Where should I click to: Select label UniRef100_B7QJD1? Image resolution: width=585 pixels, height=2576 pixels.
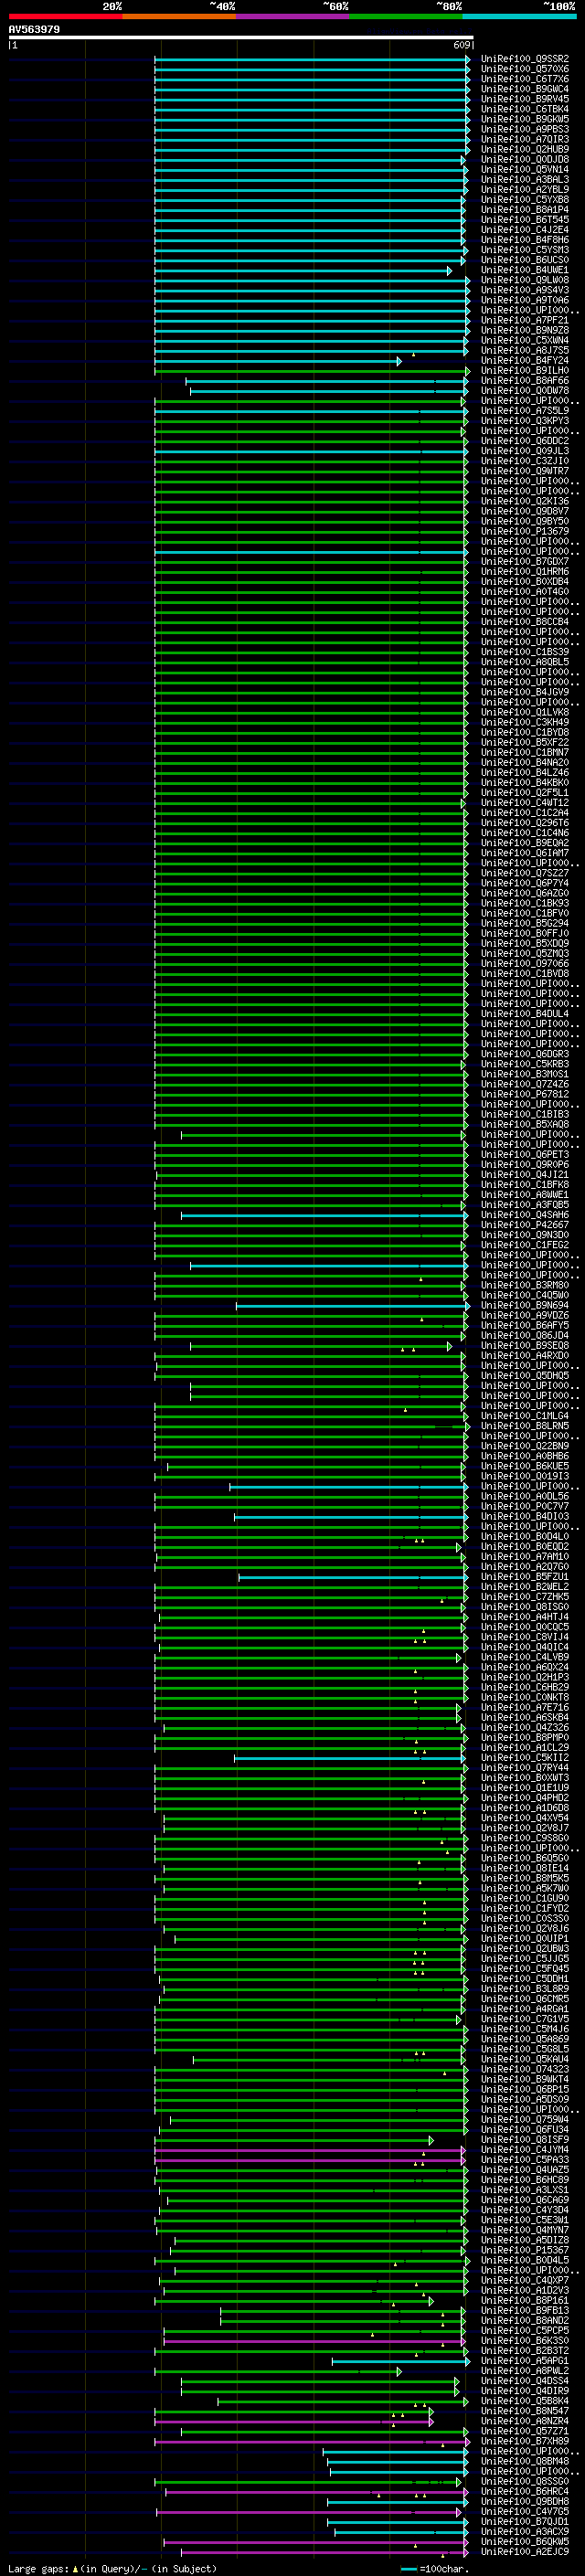pos(525,2521)
